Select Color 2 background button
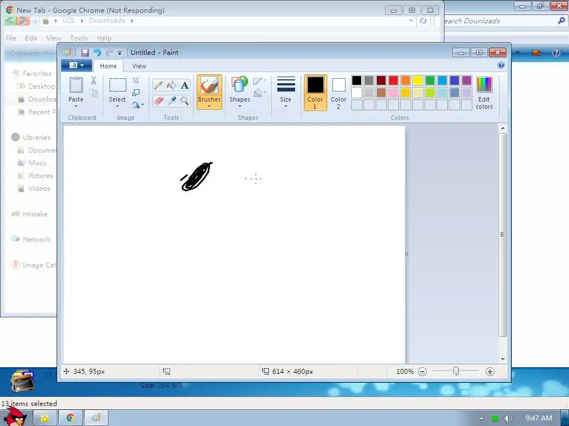This screenshot has height=426, width=569. (338, 93)
